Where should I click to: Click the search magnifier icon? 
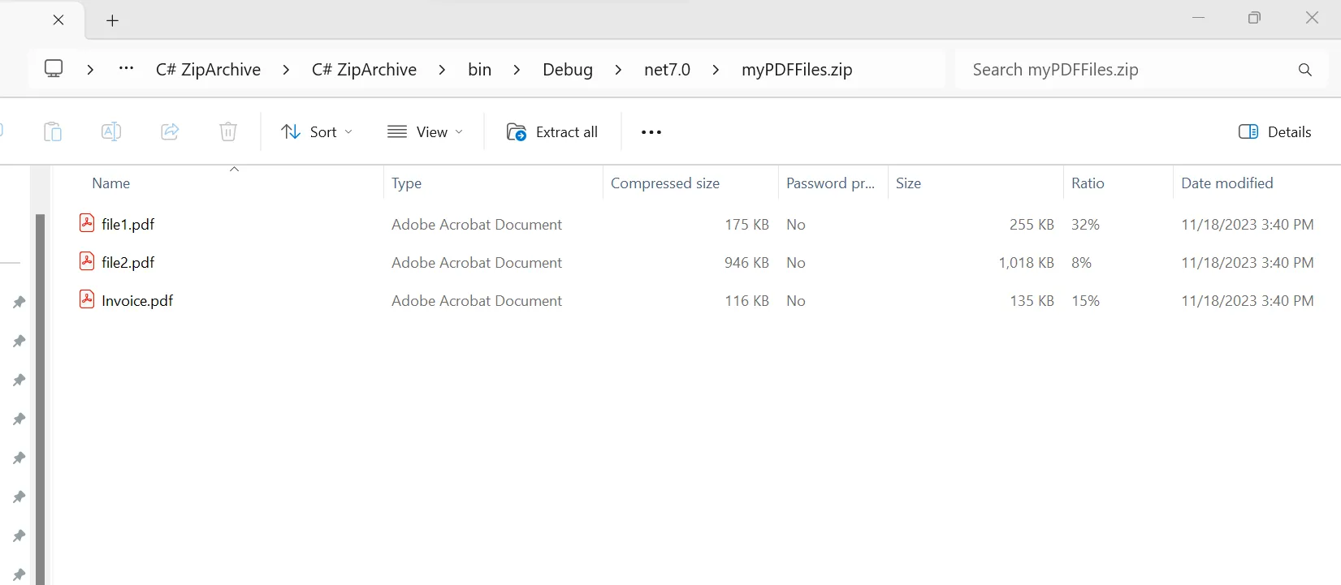[1304, 70]
